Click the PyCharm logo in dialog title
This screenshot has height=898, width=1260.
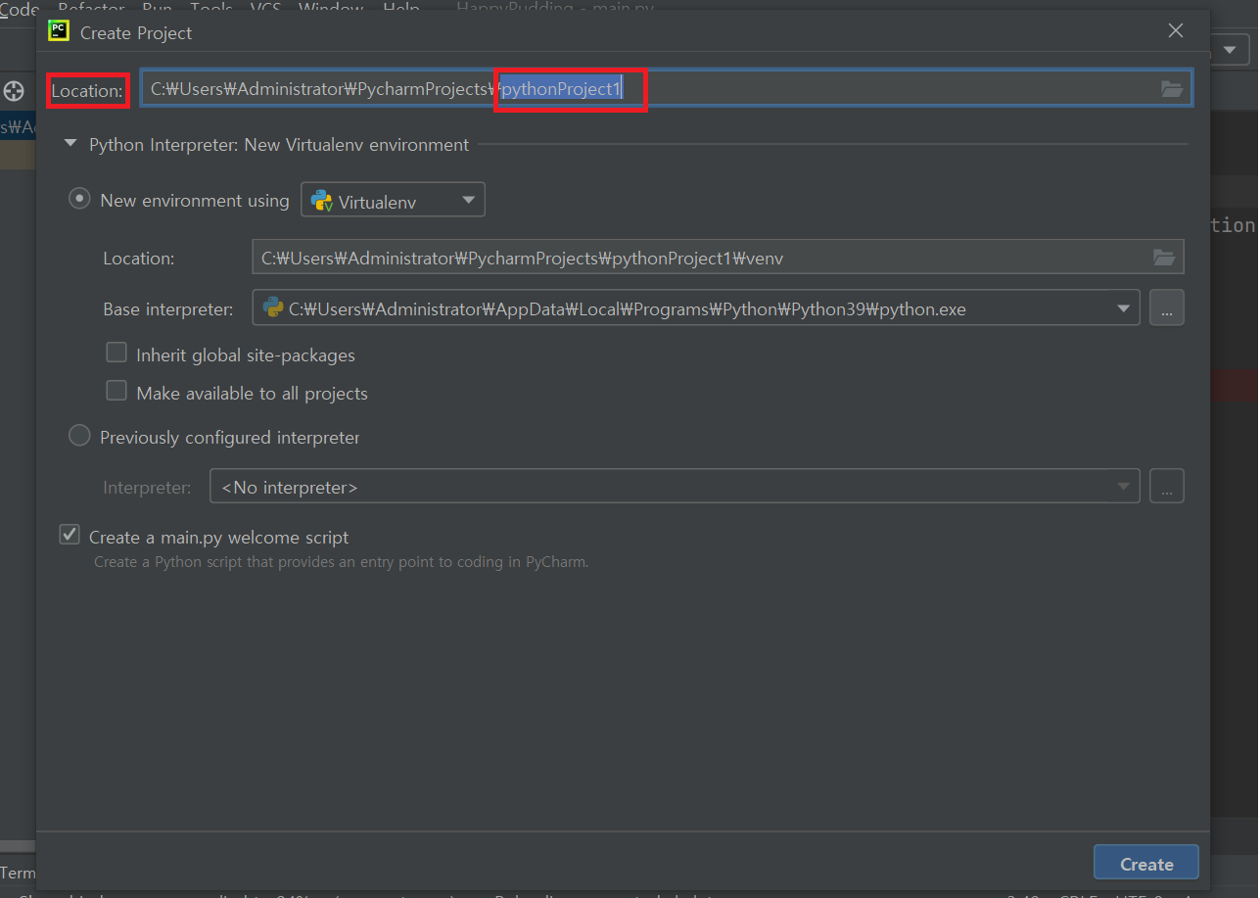(x=59, y=31)
